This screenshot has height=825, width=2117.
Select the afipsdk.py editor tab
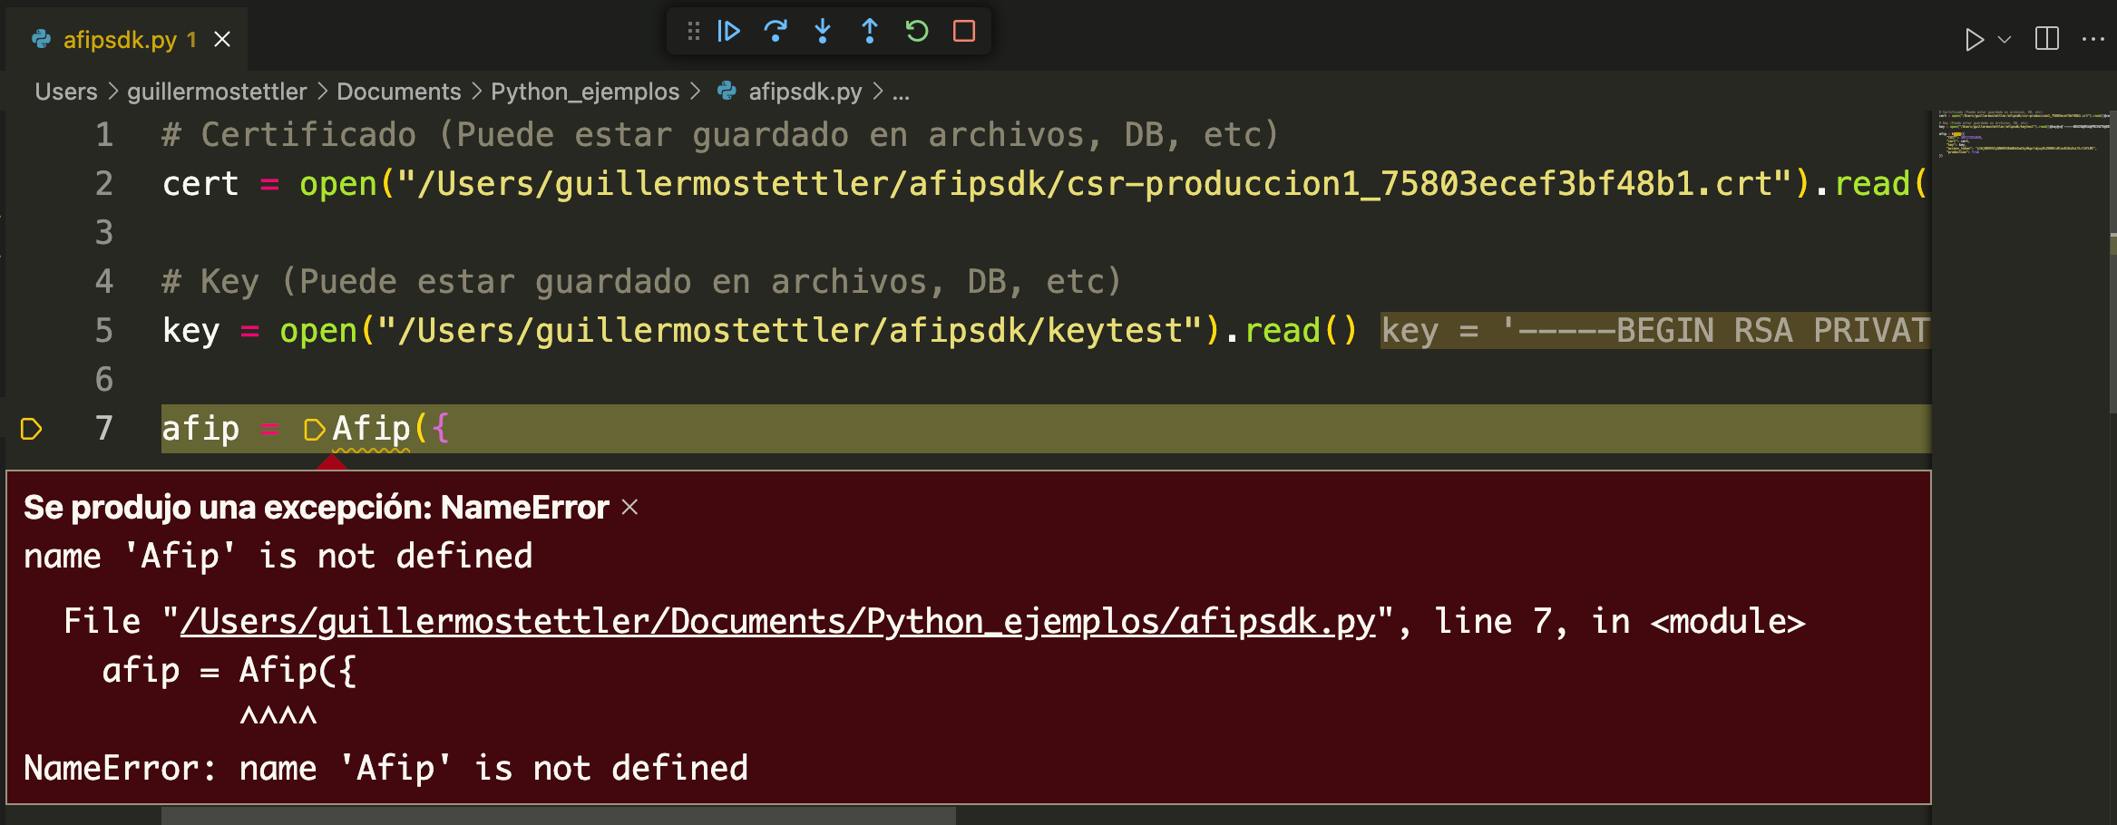(120, 40)
